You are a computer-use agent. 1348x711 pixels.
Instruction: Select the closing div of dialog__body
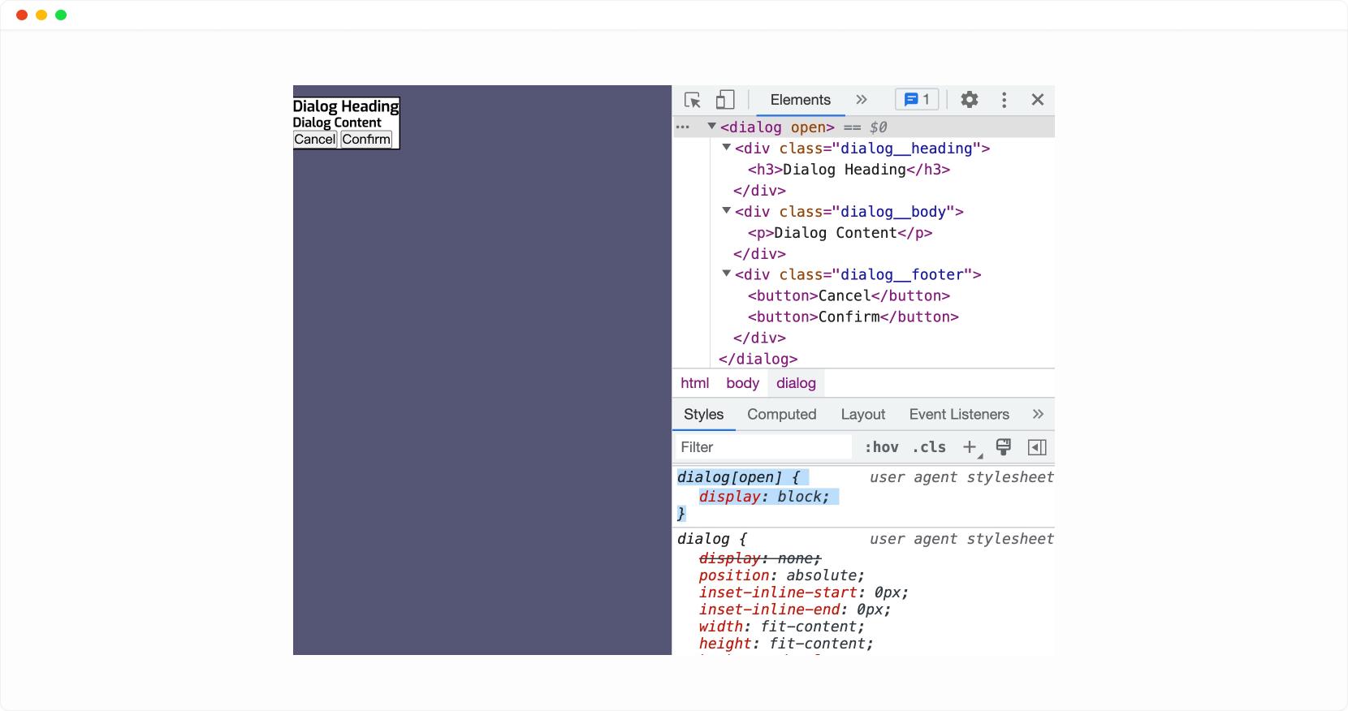759,254
